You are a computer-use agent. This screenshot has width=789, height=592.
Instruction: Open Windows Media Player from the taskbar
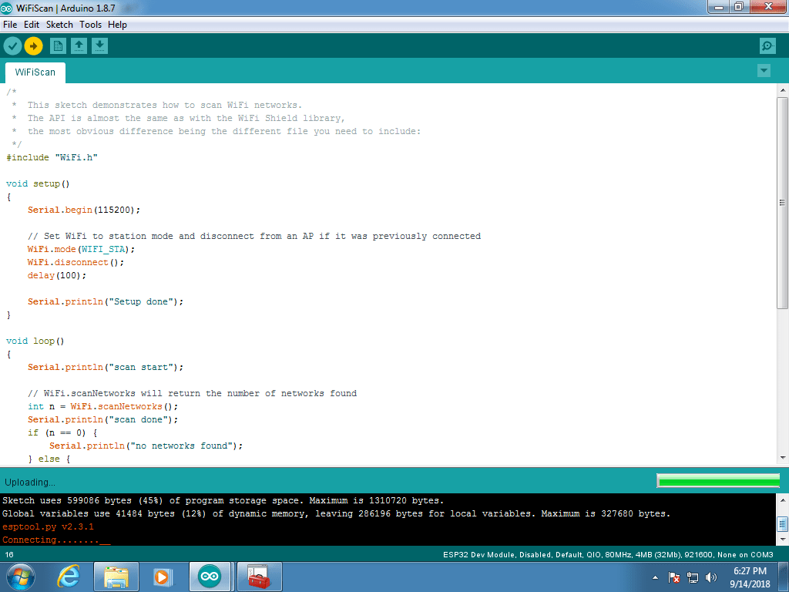(162, 577)
